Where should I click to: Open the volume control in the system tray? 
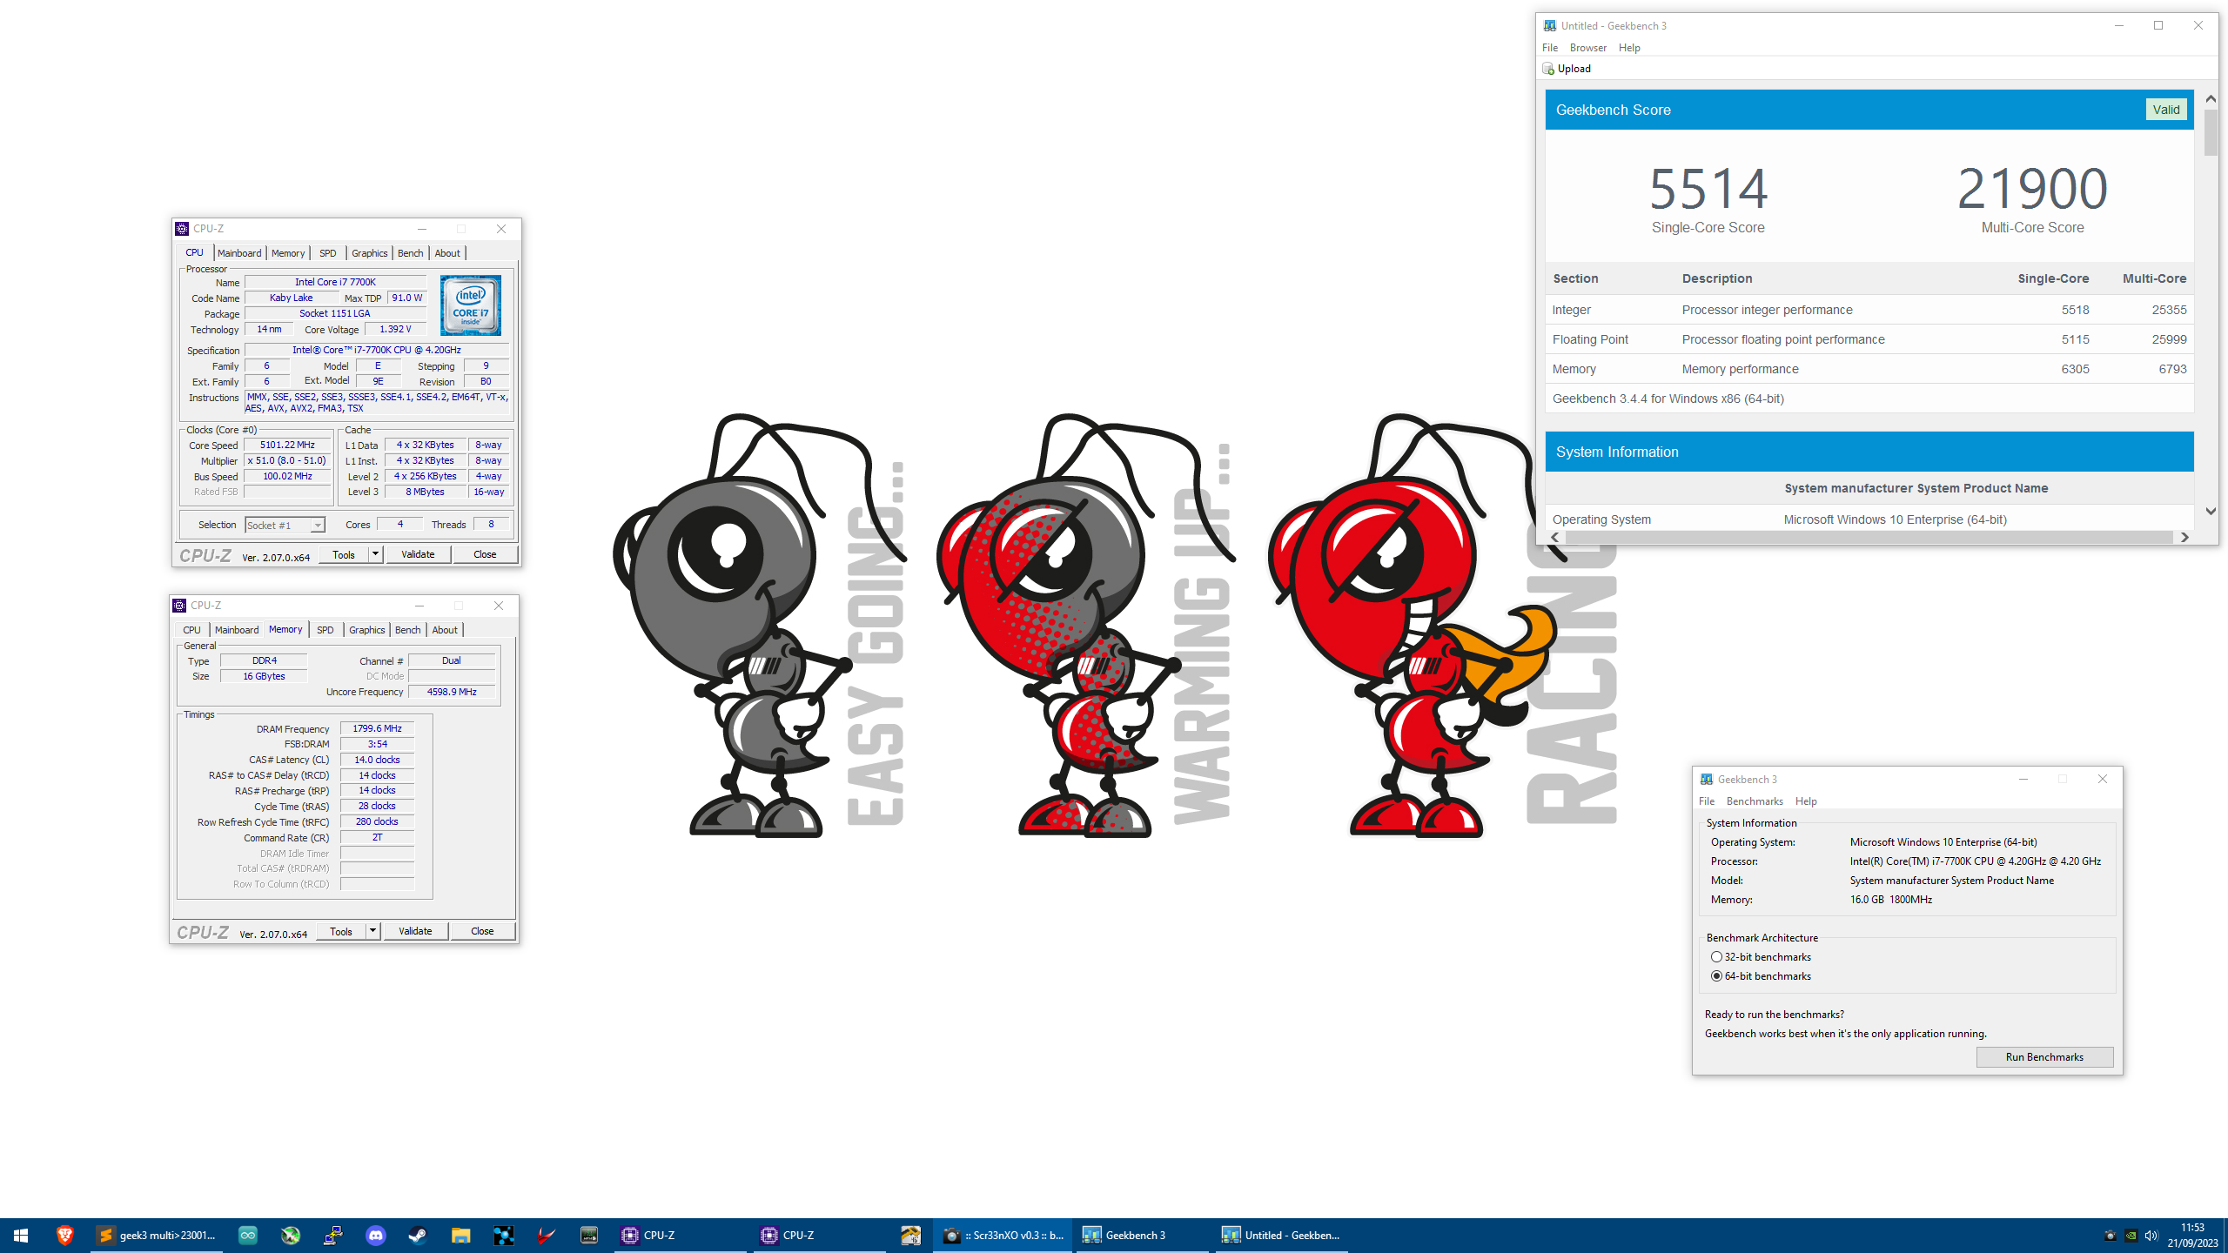click(x=2151, y=1235)
